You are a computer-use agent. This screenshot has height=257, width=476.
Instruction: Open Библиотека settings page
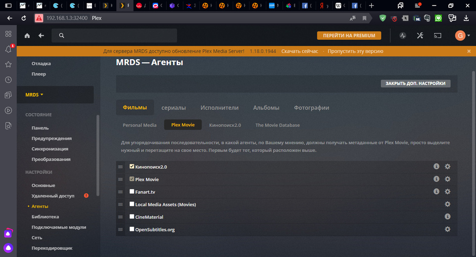click(x=45, y=216)
